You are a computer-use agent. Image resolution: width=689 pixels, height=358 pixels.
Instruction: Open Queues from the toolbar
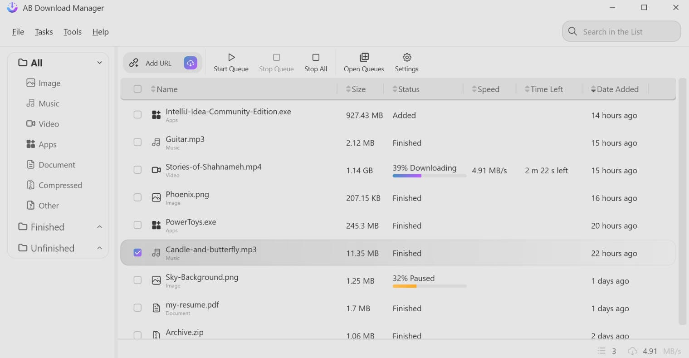tap(364, 62)
